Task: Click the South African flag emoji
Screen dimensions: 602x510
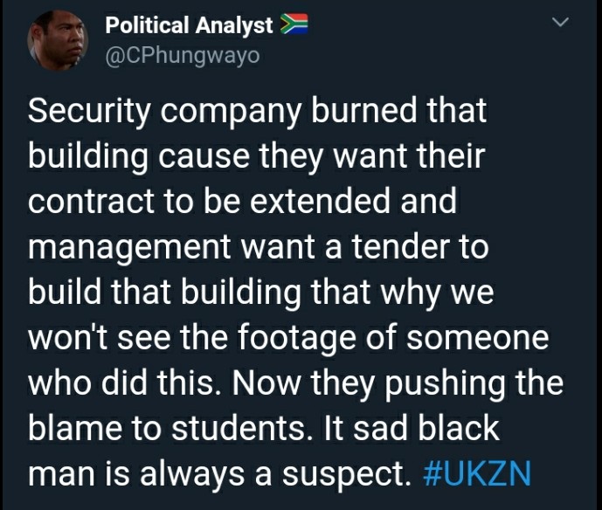Action: (x=294, y=24)
